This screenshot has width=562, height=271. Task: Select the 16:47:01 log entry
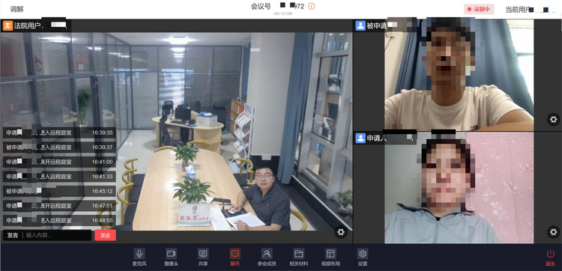click(59, 206)
